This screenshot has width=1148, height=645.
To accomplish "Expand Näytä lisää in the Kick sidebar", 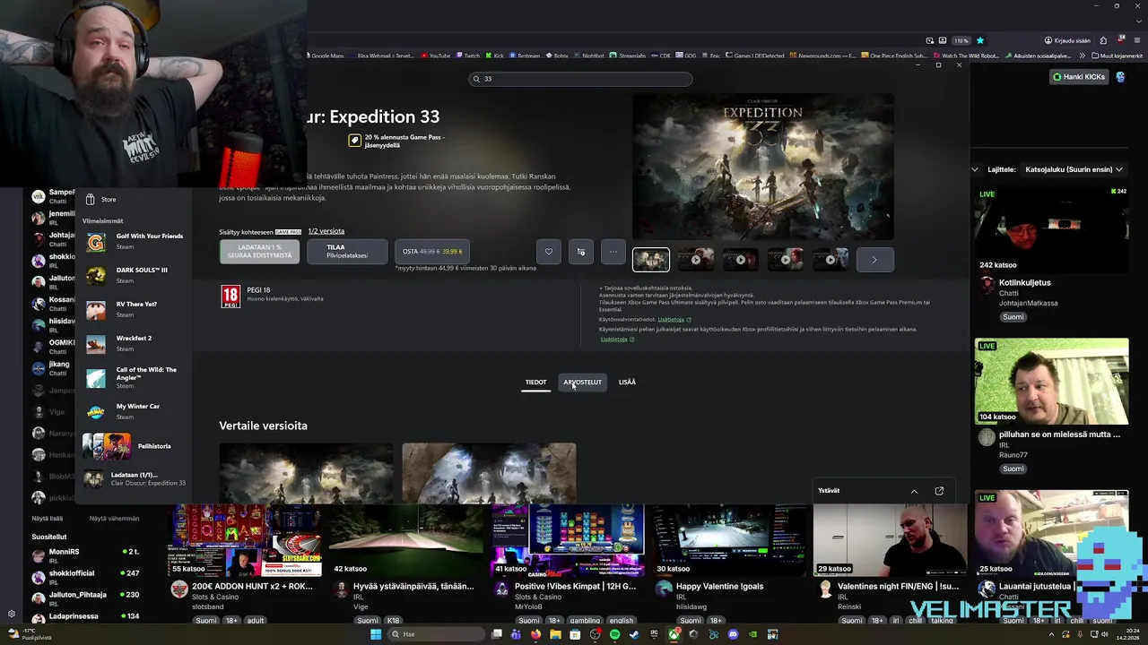I will tap(48, 518).
